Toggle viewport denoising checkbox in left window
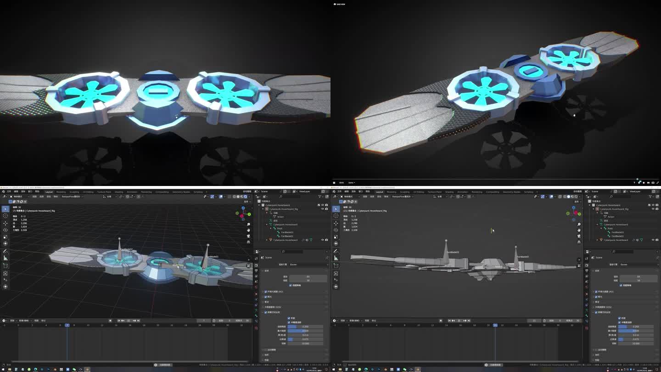Viewport: 661px width, 372px height. pos(290,285)
